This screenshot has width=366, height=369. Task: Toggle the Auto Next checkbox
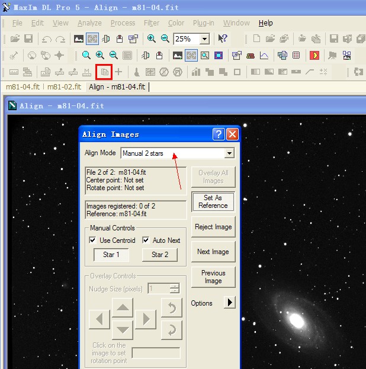pyautogui.click(x=146, y=240)
